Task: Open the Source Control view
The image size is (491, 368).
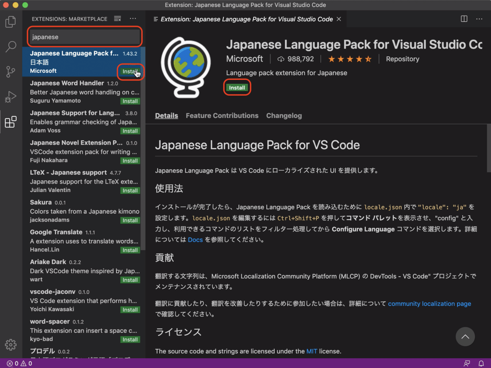Action: tap(11, 72)
